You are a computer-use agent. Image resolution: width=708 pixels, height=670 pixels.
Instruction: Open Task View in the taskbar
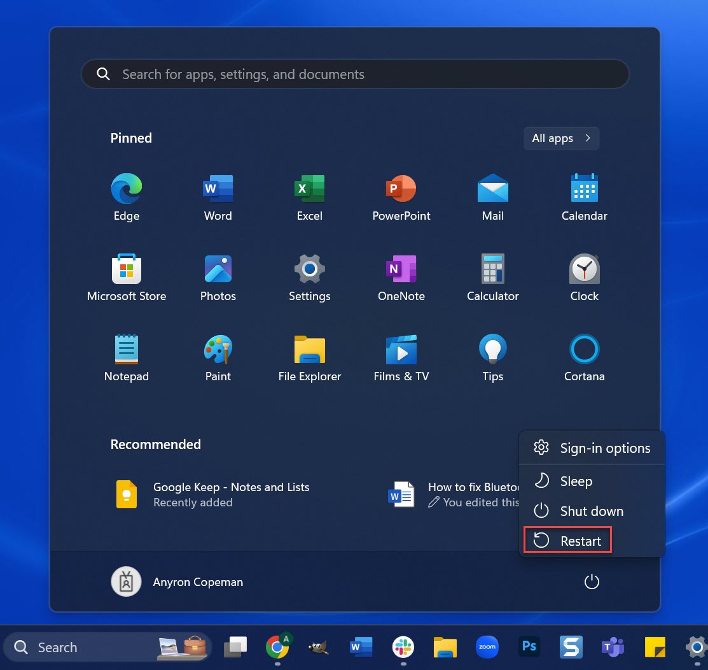[x=235, y=647]
